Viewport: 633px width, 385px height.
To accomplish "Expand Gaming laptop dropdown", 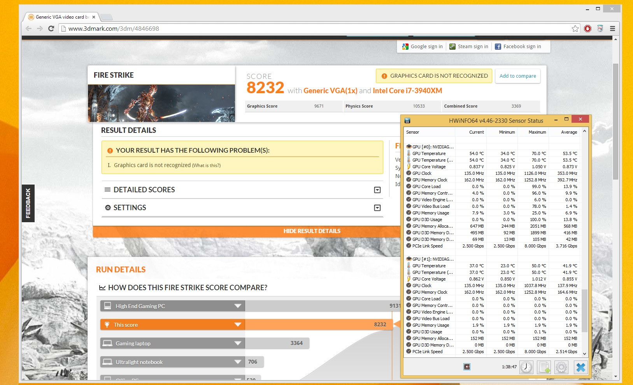I will (x=238, y=343).
